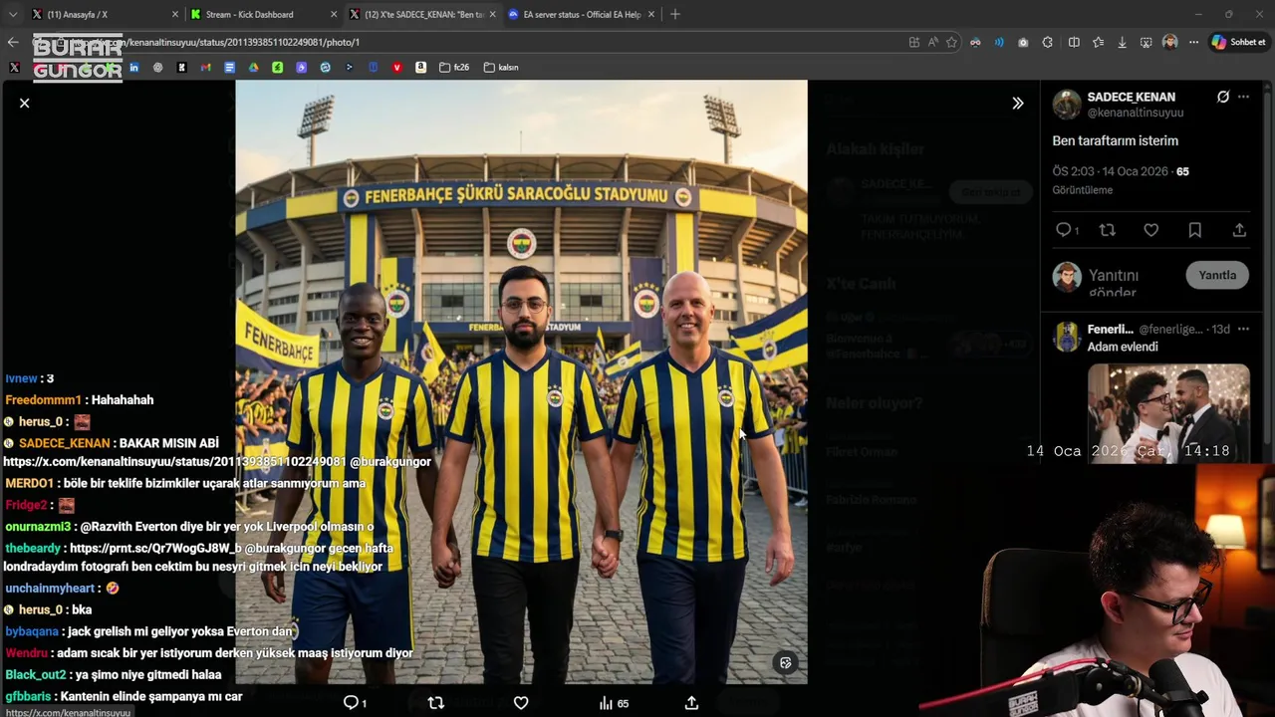Open the Amazon bookmark
The image size is (1275, 717).
[x=420, y=67]
